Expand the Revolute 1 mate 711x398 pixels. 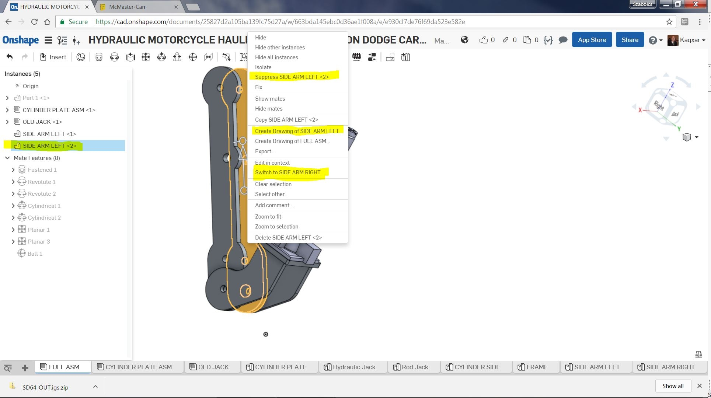tap(13, 182)
